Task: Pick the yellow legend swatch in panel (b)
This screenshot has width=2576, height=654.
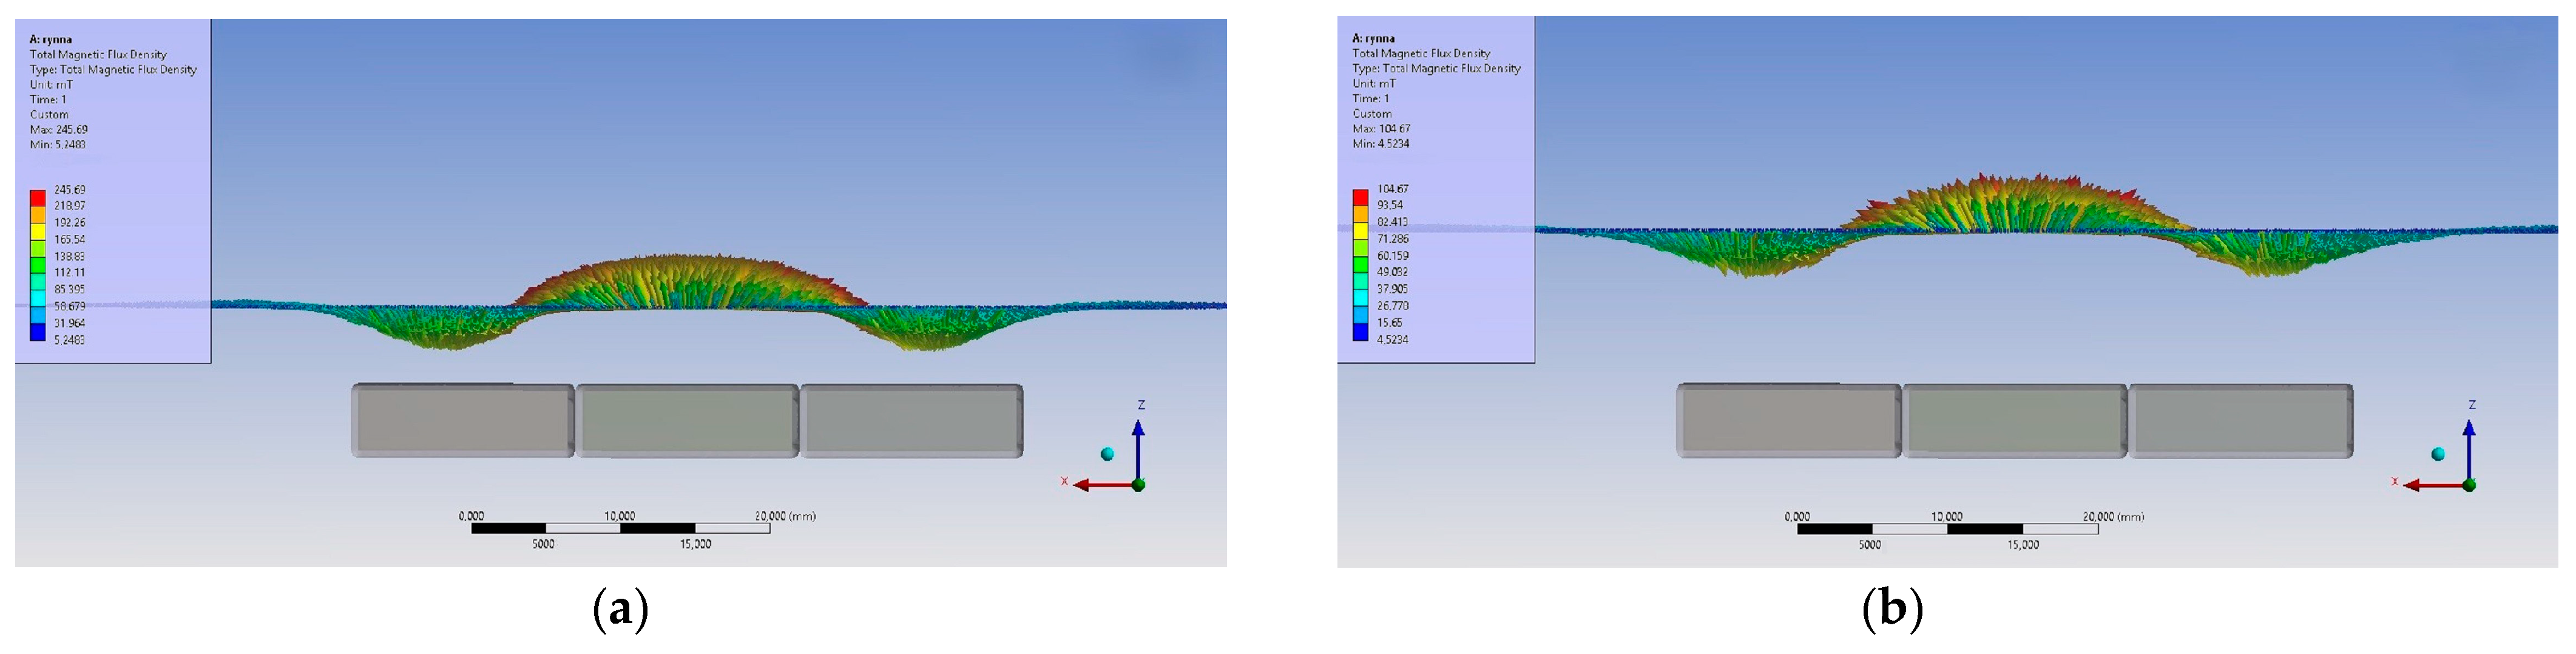Action: click(1360, 230)
